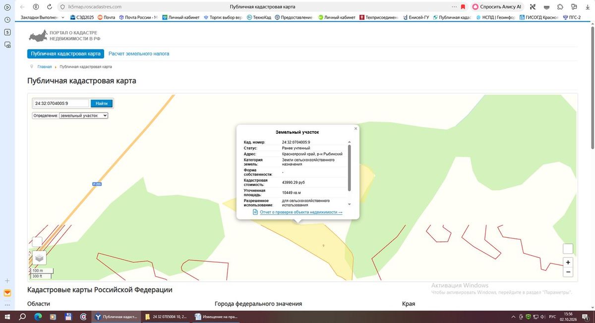Close the Земельный участок info popup

(356, 128)
